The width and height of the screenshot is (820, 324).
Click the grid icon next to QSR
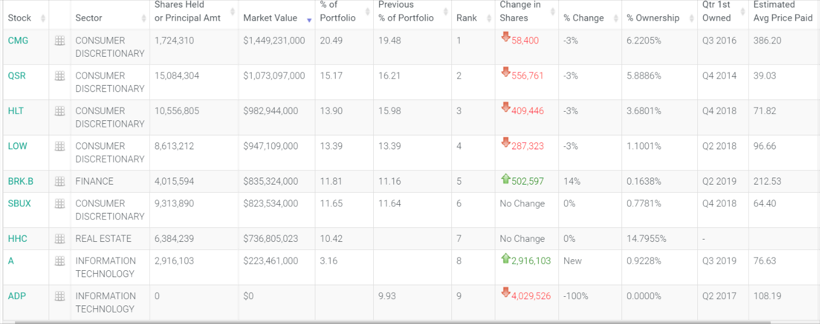coord(60,76)
